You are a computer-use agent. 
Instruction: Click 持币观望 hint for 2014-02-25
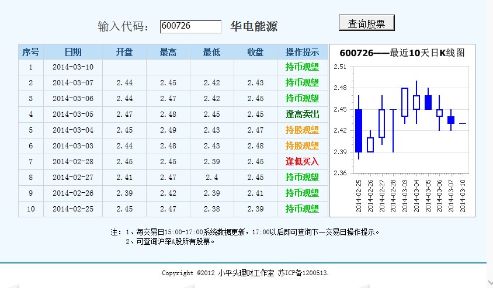coord(302,209)
